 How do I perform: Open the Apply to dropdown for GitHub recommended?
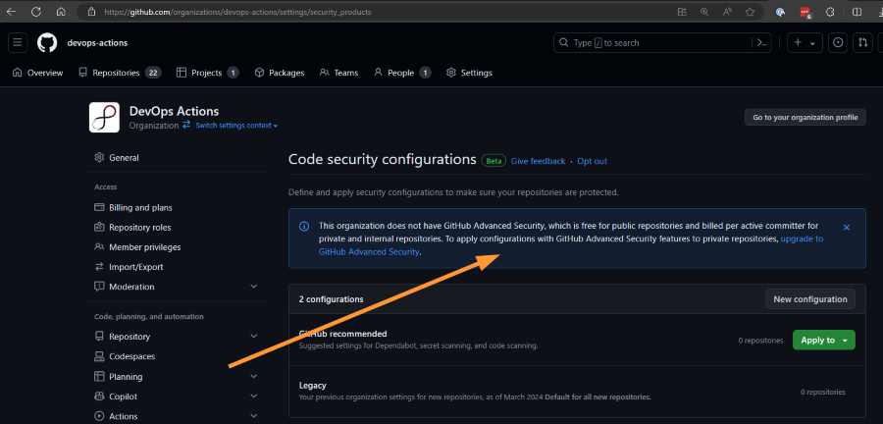[x=824, y=341]
